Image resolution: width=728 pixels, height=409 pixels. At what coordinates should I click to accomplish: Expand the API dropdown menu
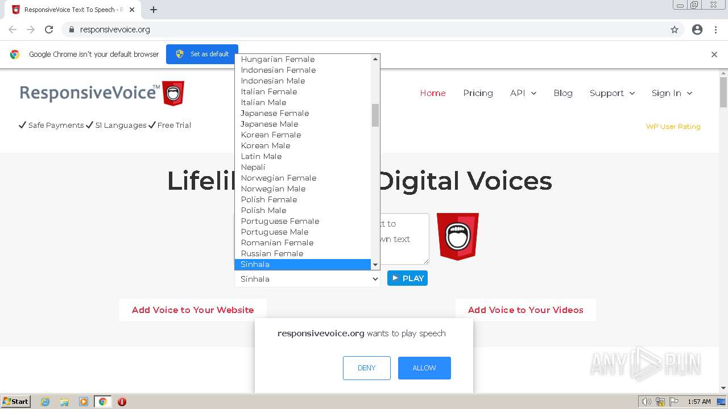tap(523, 93)
